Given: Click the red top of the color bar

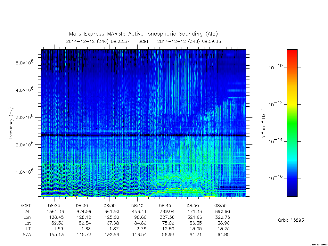Looking at the screenshot, I should pyautogui.click(x=292, y=55).
